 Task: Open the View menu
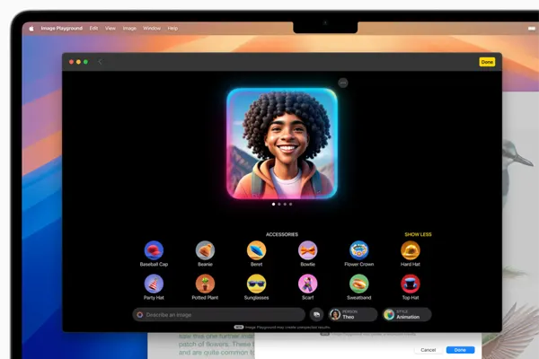110,28
